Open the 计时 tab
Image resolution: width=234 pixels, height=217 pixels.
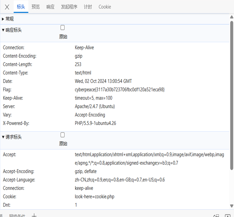coord(88,7)
